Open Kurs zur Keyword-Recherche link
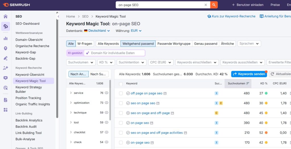Image resolution: width=291 pixels, height=149 pixels. click(x=231, y=16)
